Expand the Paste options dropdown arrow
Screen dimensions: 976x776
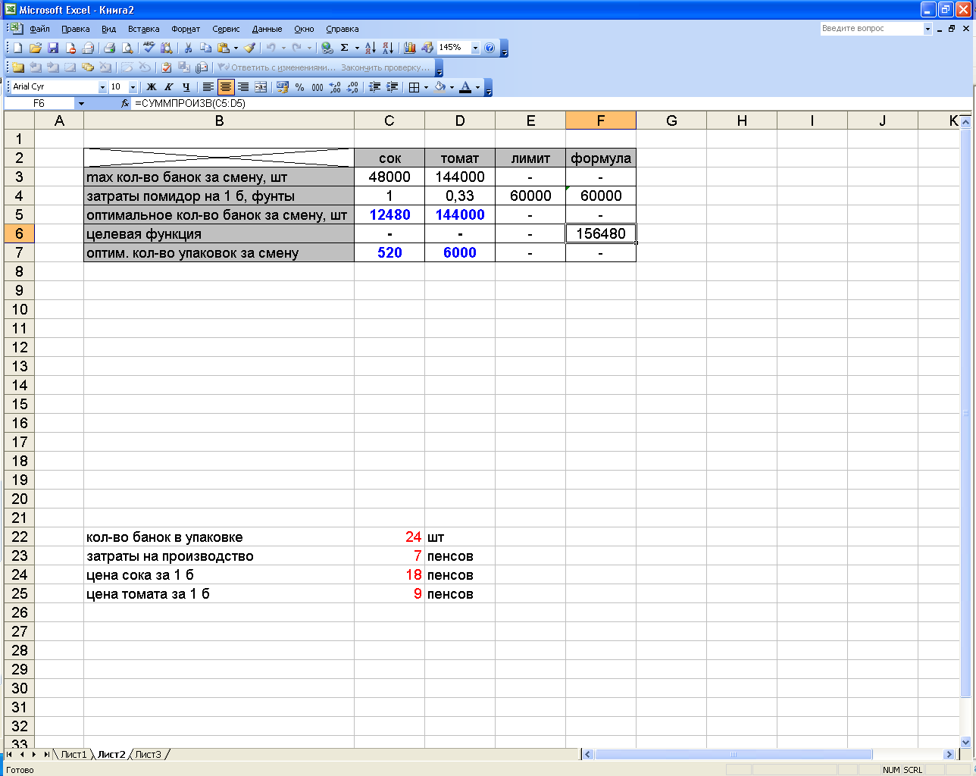click(236, 48)
